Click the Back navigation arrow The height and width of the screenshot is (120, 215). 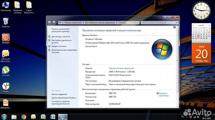point(50,23)
